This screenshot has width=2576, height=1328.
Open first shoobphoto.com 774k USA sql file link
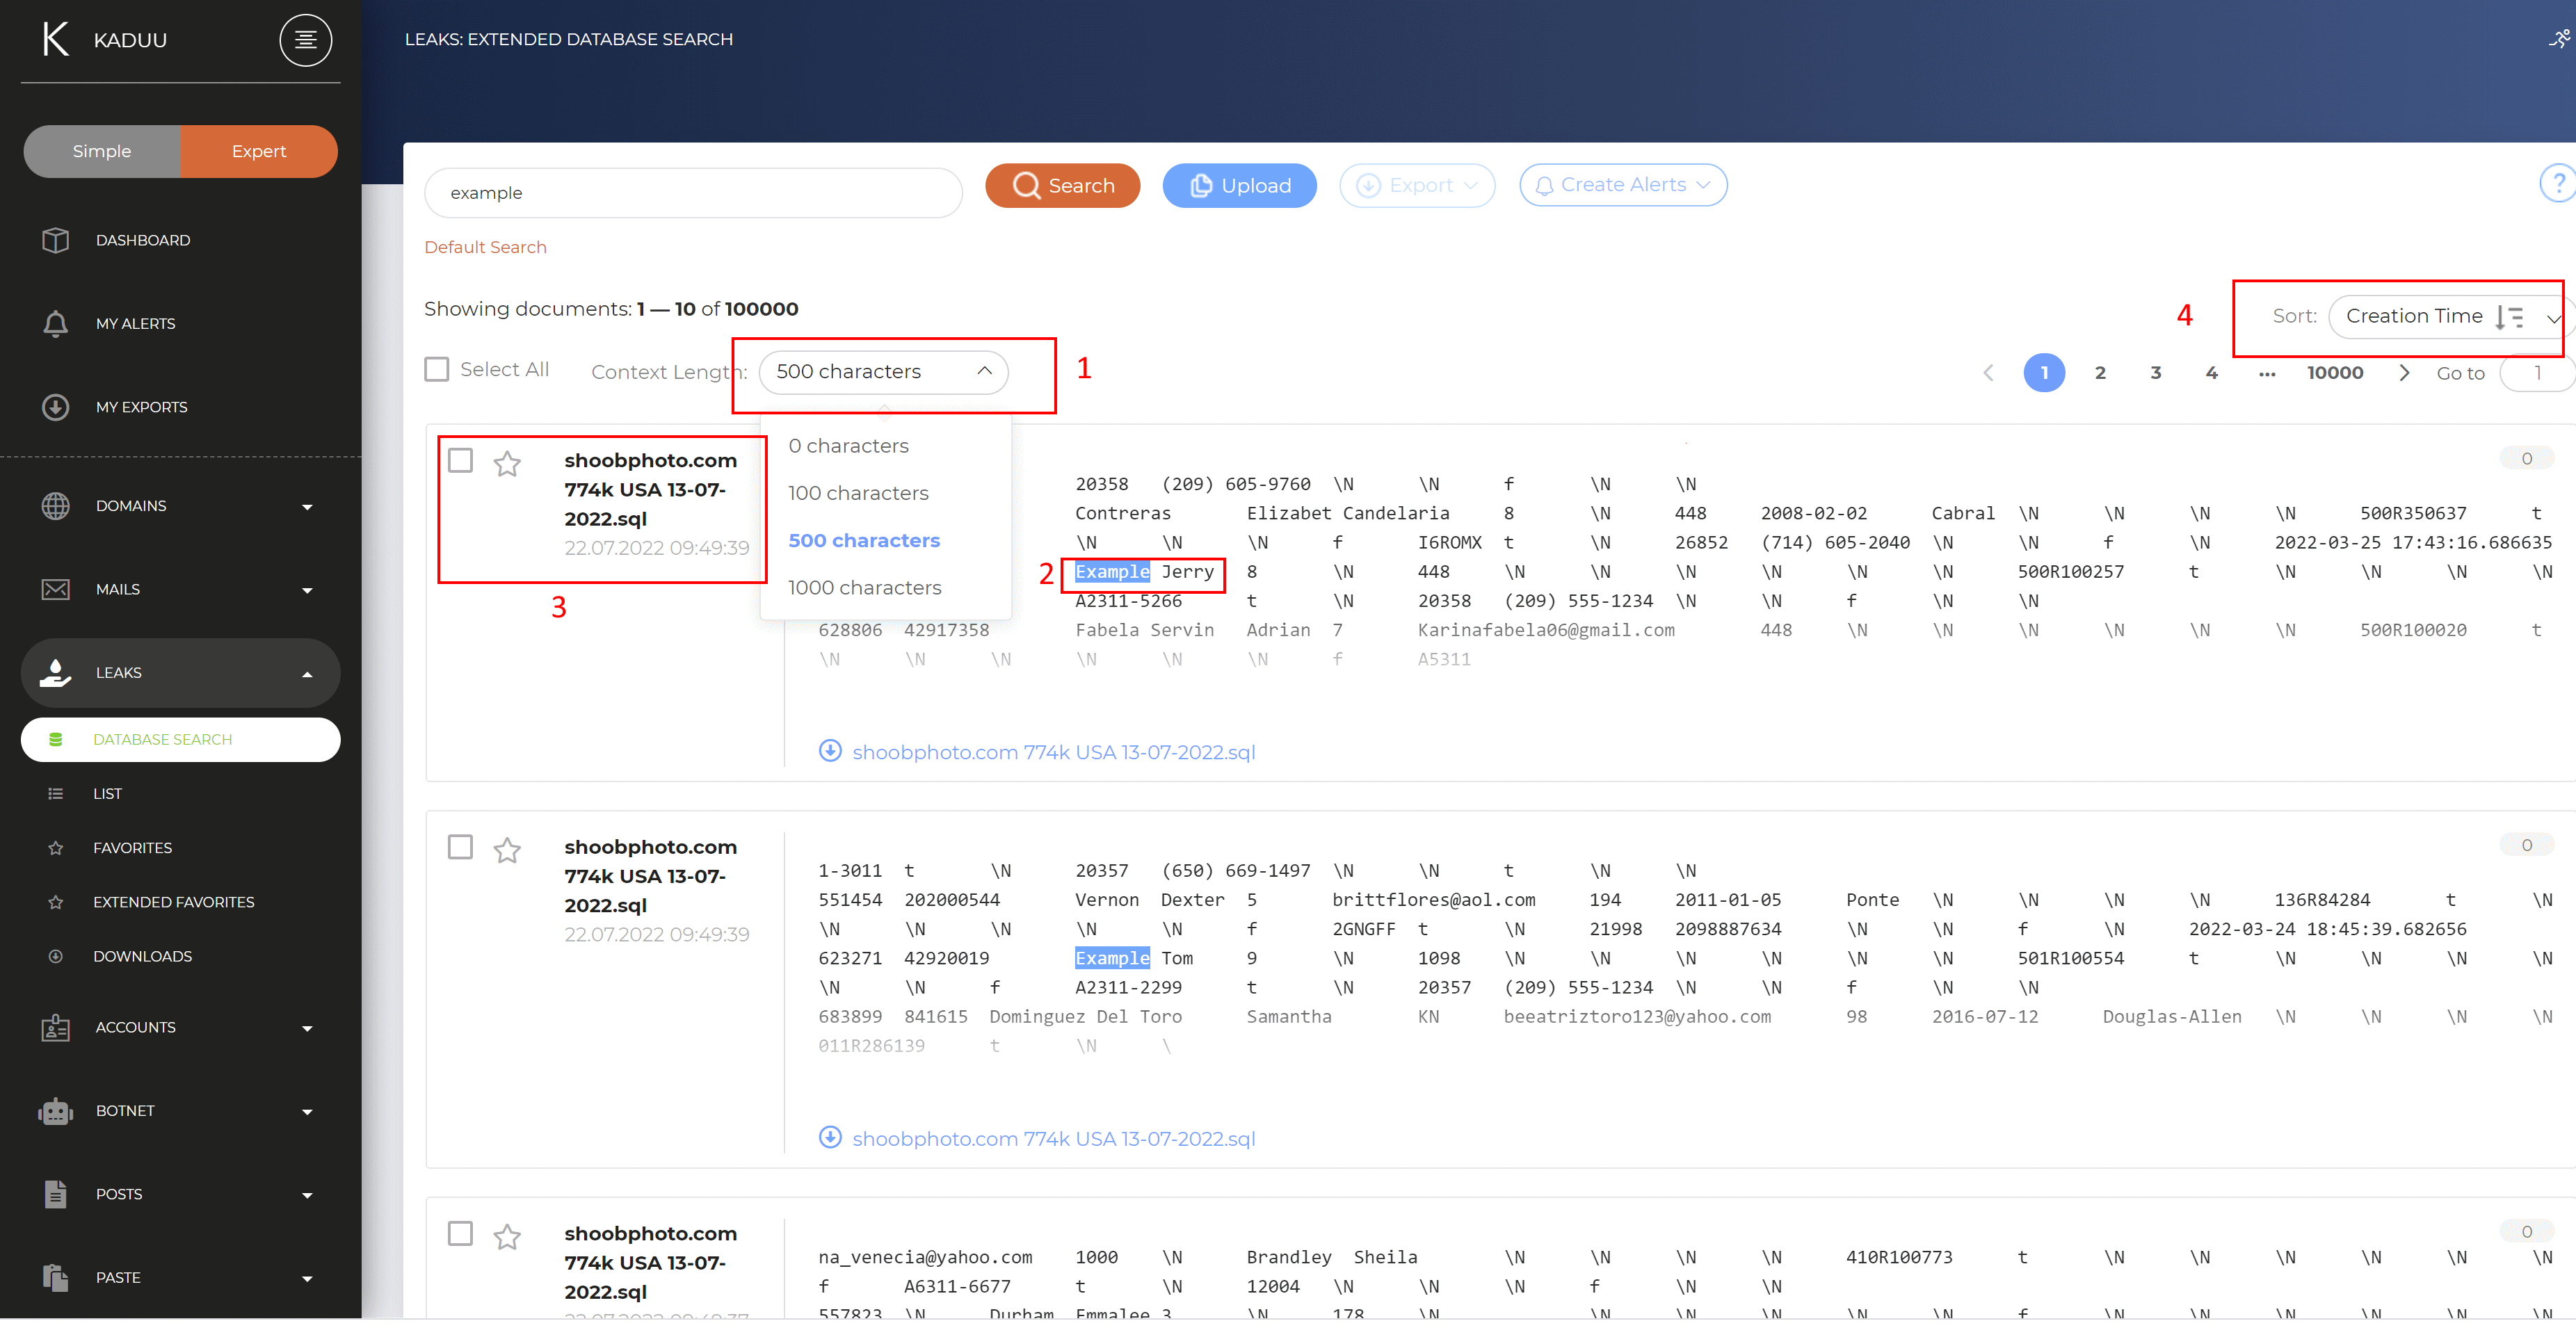(1053, 752)
